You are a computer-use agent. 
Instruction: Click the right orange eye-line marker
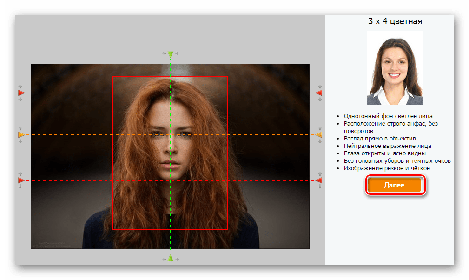319,135
